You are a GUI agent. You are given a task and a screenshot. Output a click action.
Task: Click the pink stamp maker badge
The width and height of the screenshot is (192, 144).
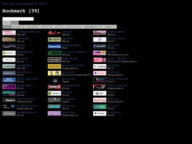pyautogui.click(x=9, y=86)
